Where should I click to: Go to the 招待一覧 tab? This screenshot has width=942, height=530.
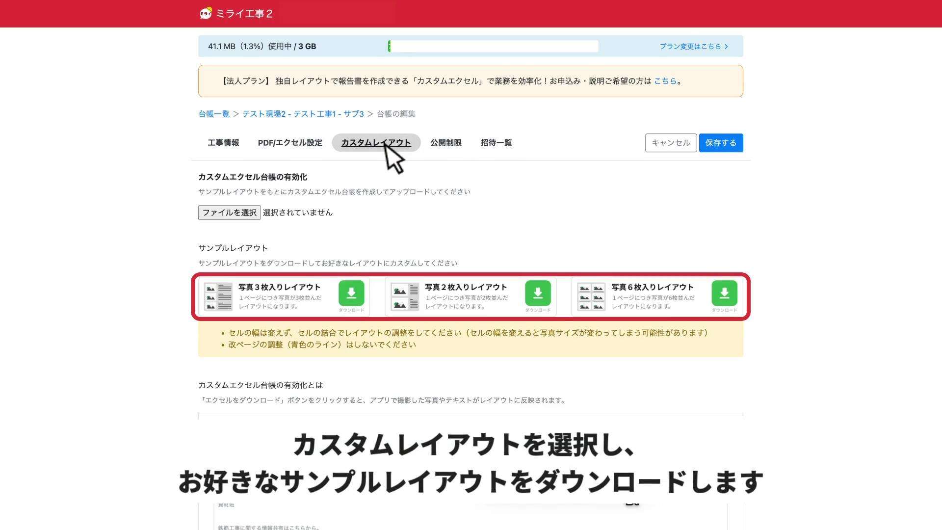click(x=496, y=143)
